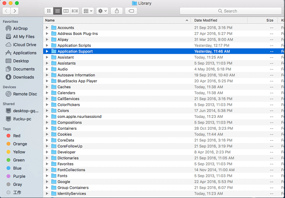Image resolution: width=285 pixels, height=198 pixels.
Task: Expand the Containers folder disclosure triangle
Action: [x=47, y=128]
